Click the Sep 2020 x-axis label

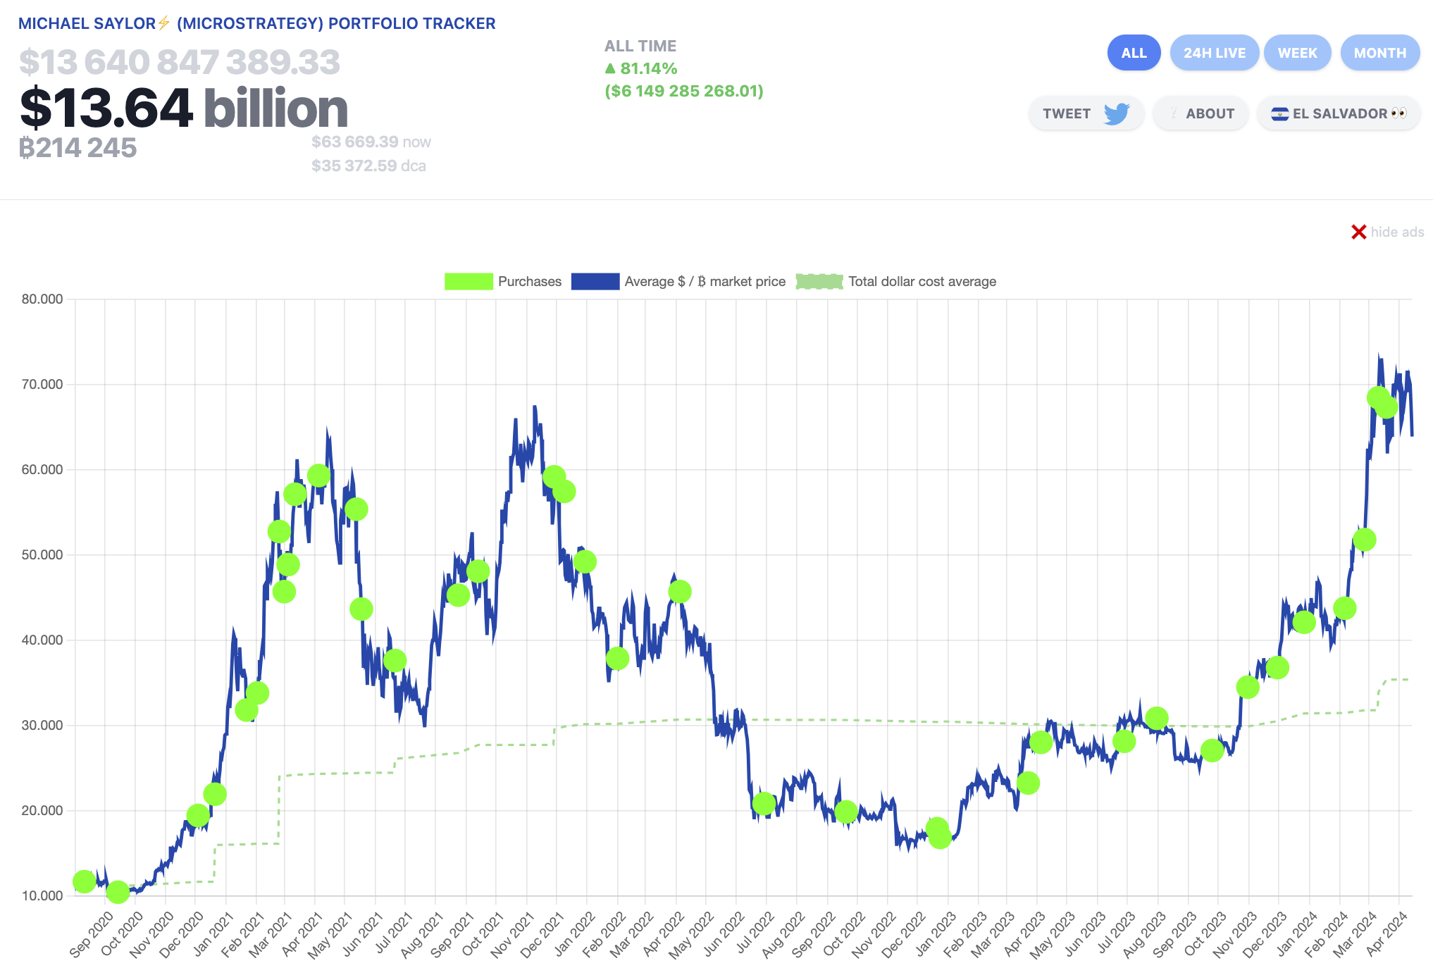[92, 934]
